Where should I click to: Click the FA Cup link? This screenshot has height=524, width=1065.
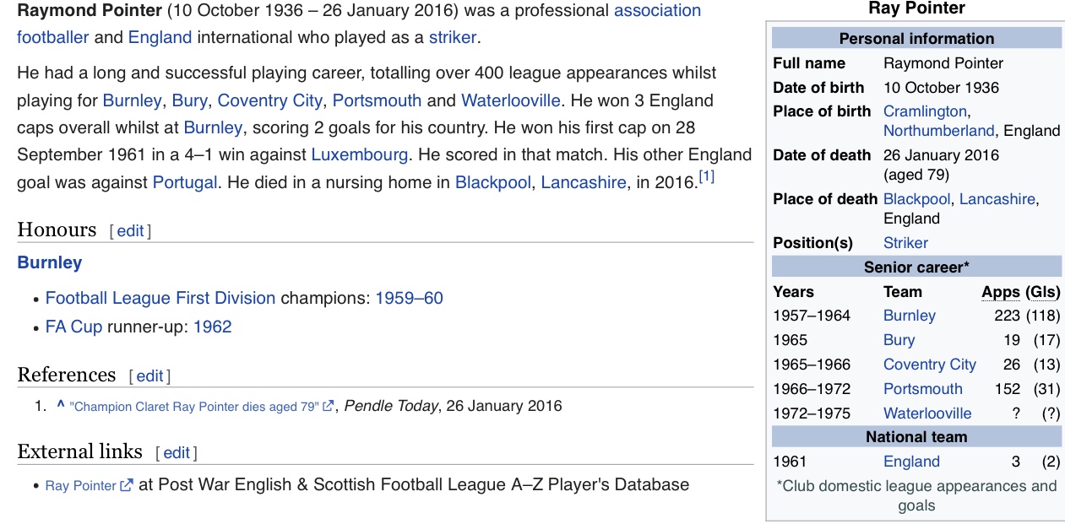[x=73, y=327]
